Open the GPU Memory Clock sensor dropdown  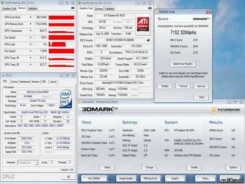(31, 24)
